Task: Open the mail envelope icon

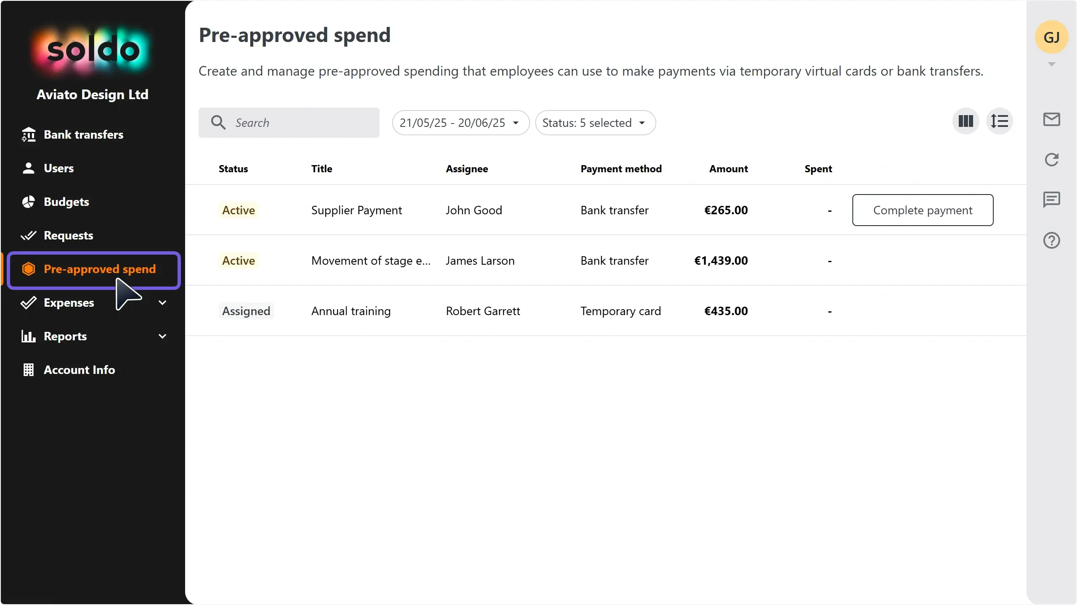Action: point(1051,119)
